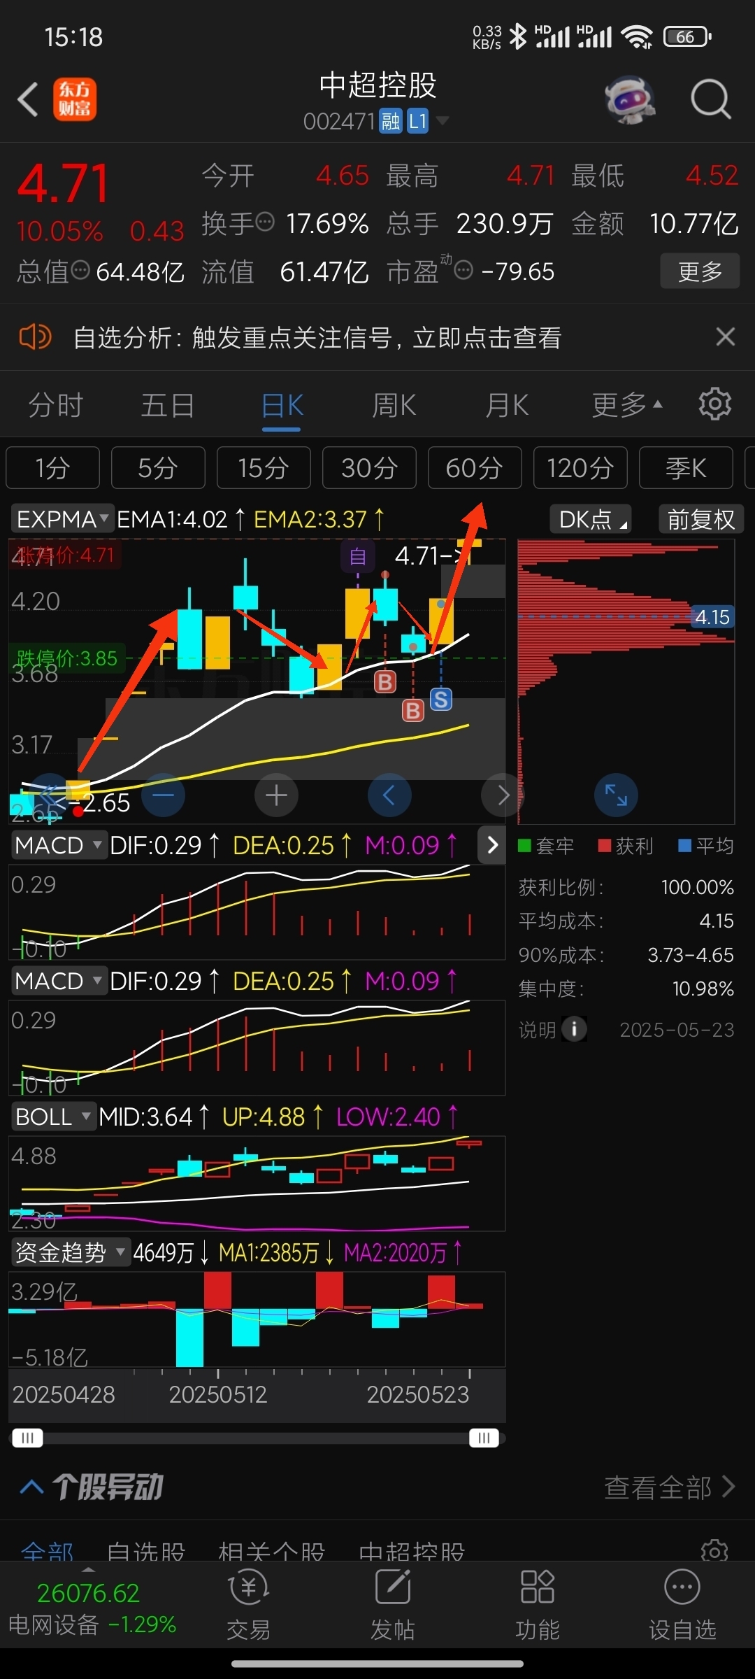Tap the 融 margin badge
Viewport: 755px width, 1679px height.
390,121
